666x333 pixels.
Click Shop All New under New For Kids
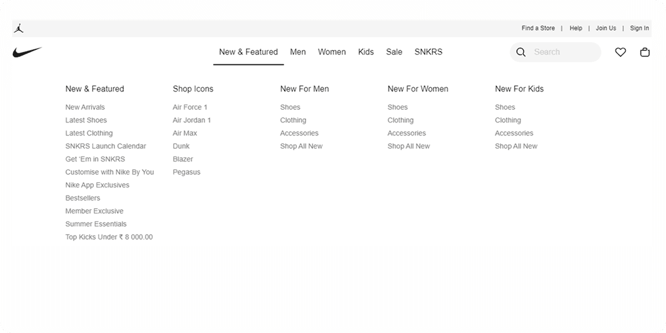tap(516, 146)
